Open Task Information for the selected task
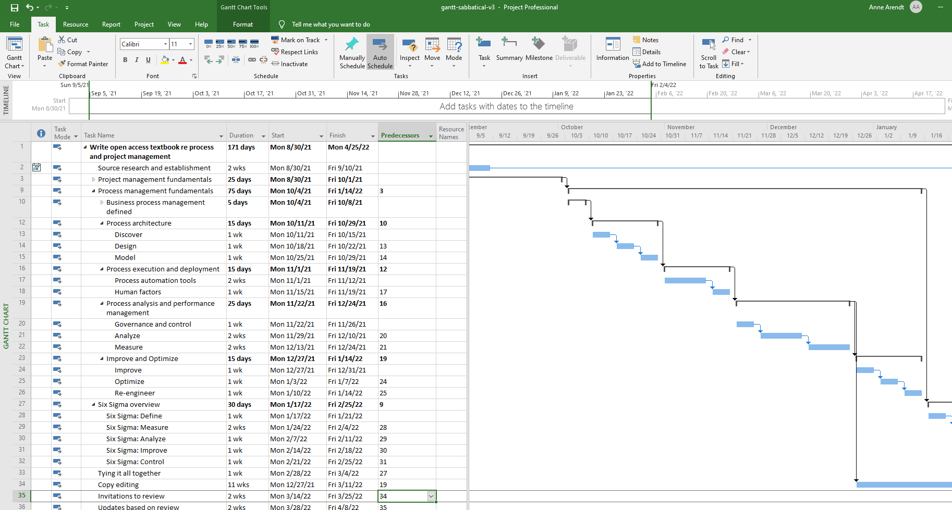 [612, 51]
